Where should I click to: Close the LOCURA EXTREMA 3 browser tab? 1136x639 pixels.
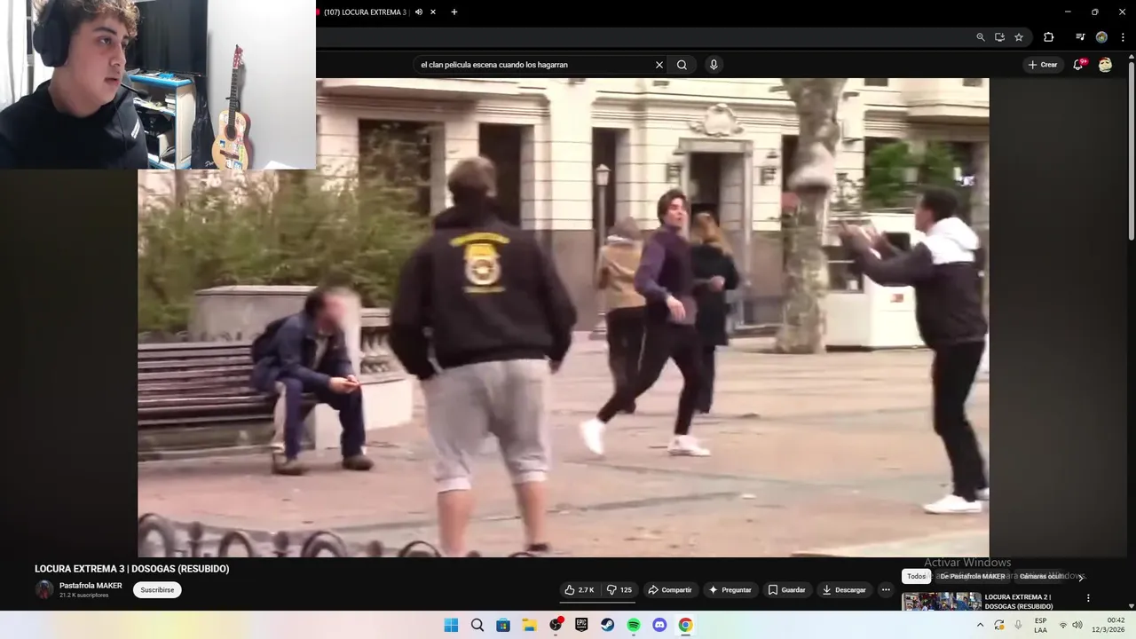tap(433, 12)
